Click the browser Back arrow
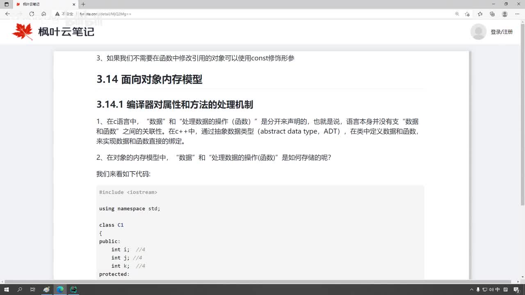 7,14
